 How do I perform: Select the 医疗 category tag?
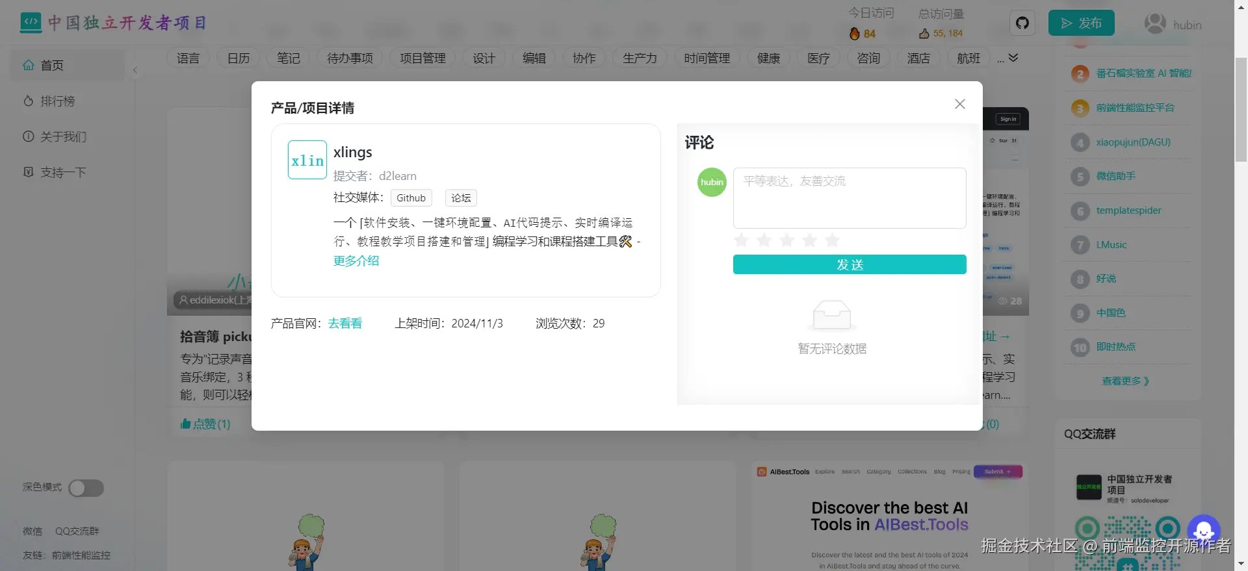[x=819, y=58]
